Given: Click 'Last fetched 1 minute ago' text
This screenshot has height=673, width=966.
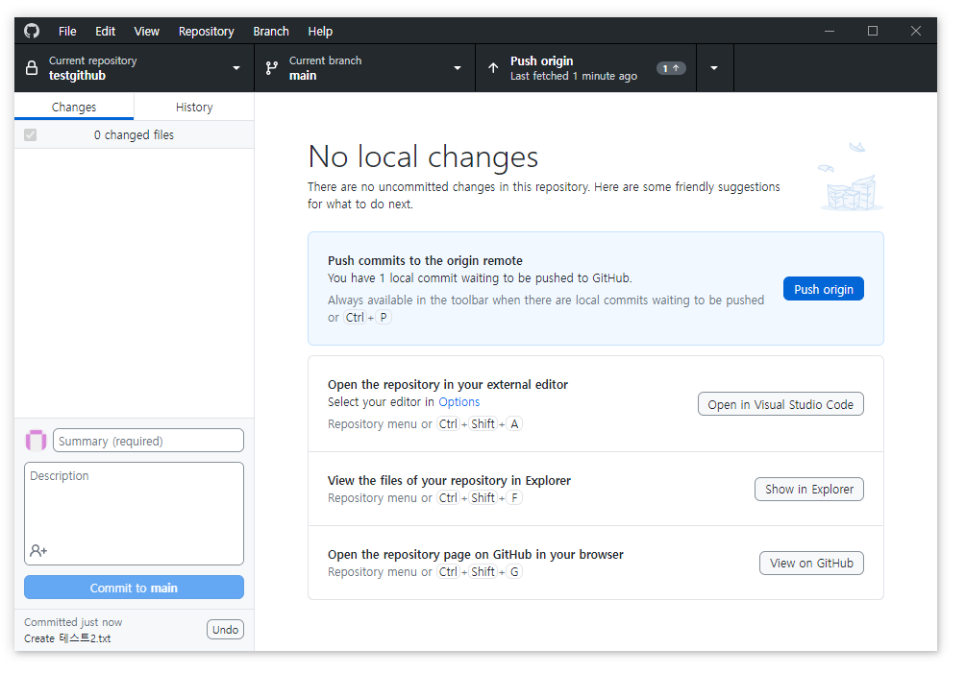Looking at the screenshot, I should [x=574, y=76].
